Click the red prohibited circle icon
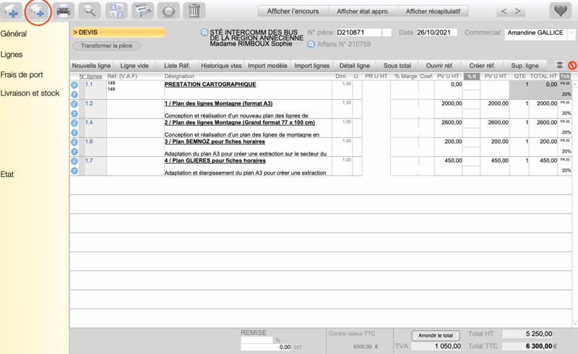Viewport: 578px width, 354px height. pos(572,66)
